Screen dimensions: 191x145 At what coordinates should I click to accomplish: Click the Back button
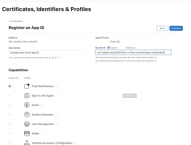click(162, 28)
